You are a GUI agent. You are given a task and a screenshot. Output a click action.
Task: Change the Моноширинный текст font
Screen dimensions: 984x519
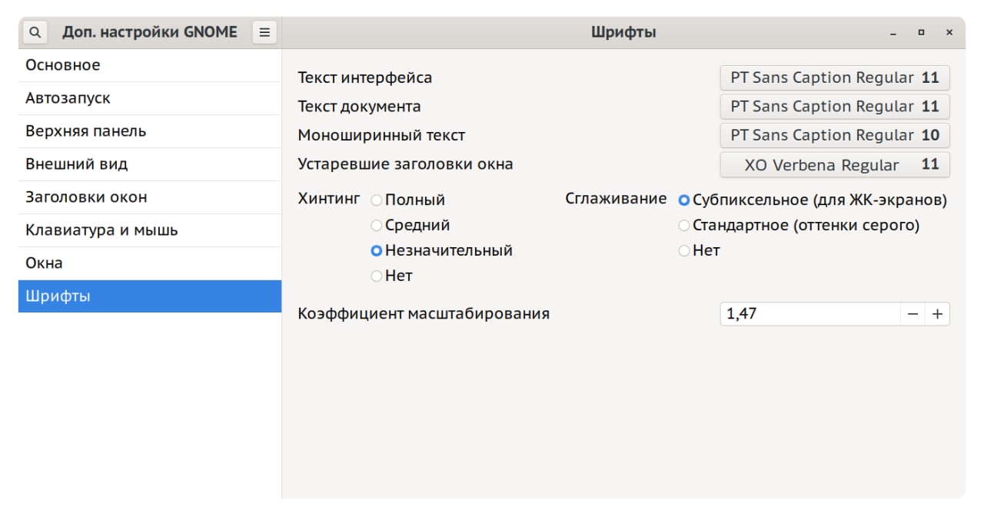point(834,135)
